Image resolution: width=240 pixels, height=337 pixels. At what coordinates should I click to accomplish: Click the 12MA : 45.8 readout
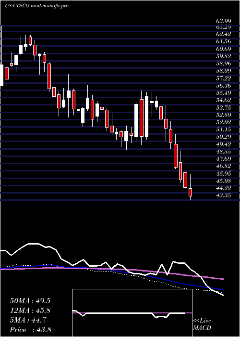(x=30, y=311)
